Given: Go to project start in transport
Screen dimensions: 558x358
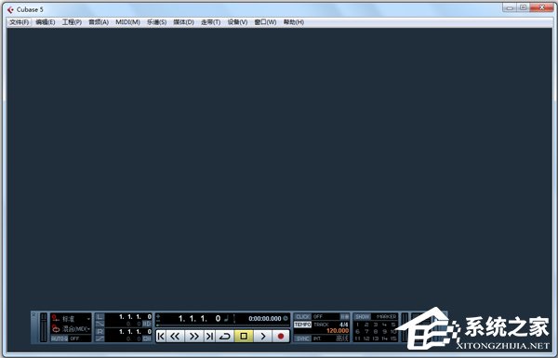Looking at the screenshot, I should (x=161, y=336).
